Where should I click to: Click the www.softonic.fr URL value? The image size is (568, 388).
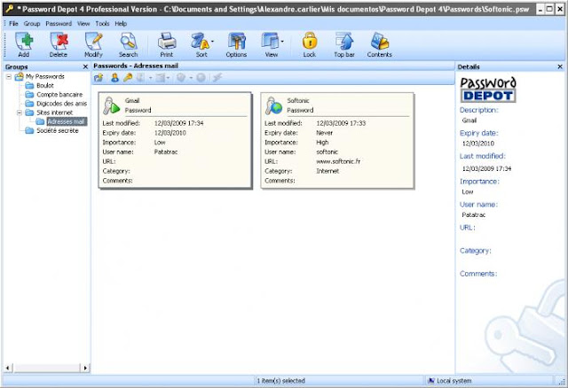(338, 161)
